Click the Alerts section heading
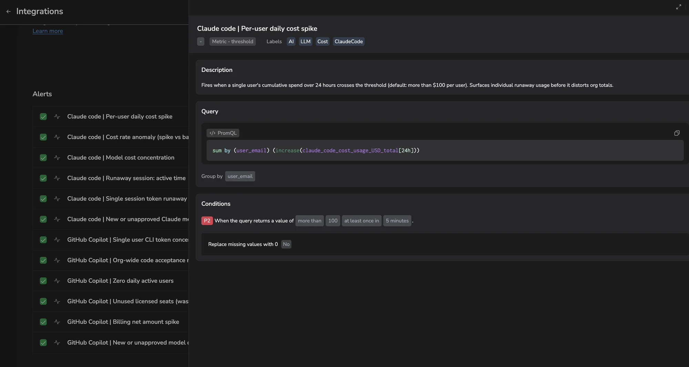This screenshot has width=689, height=367. (42, 94)
